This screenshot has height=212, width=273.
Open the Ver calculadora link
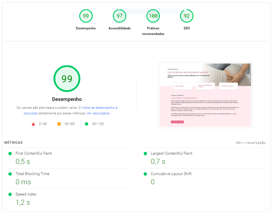tap(98, 113)
